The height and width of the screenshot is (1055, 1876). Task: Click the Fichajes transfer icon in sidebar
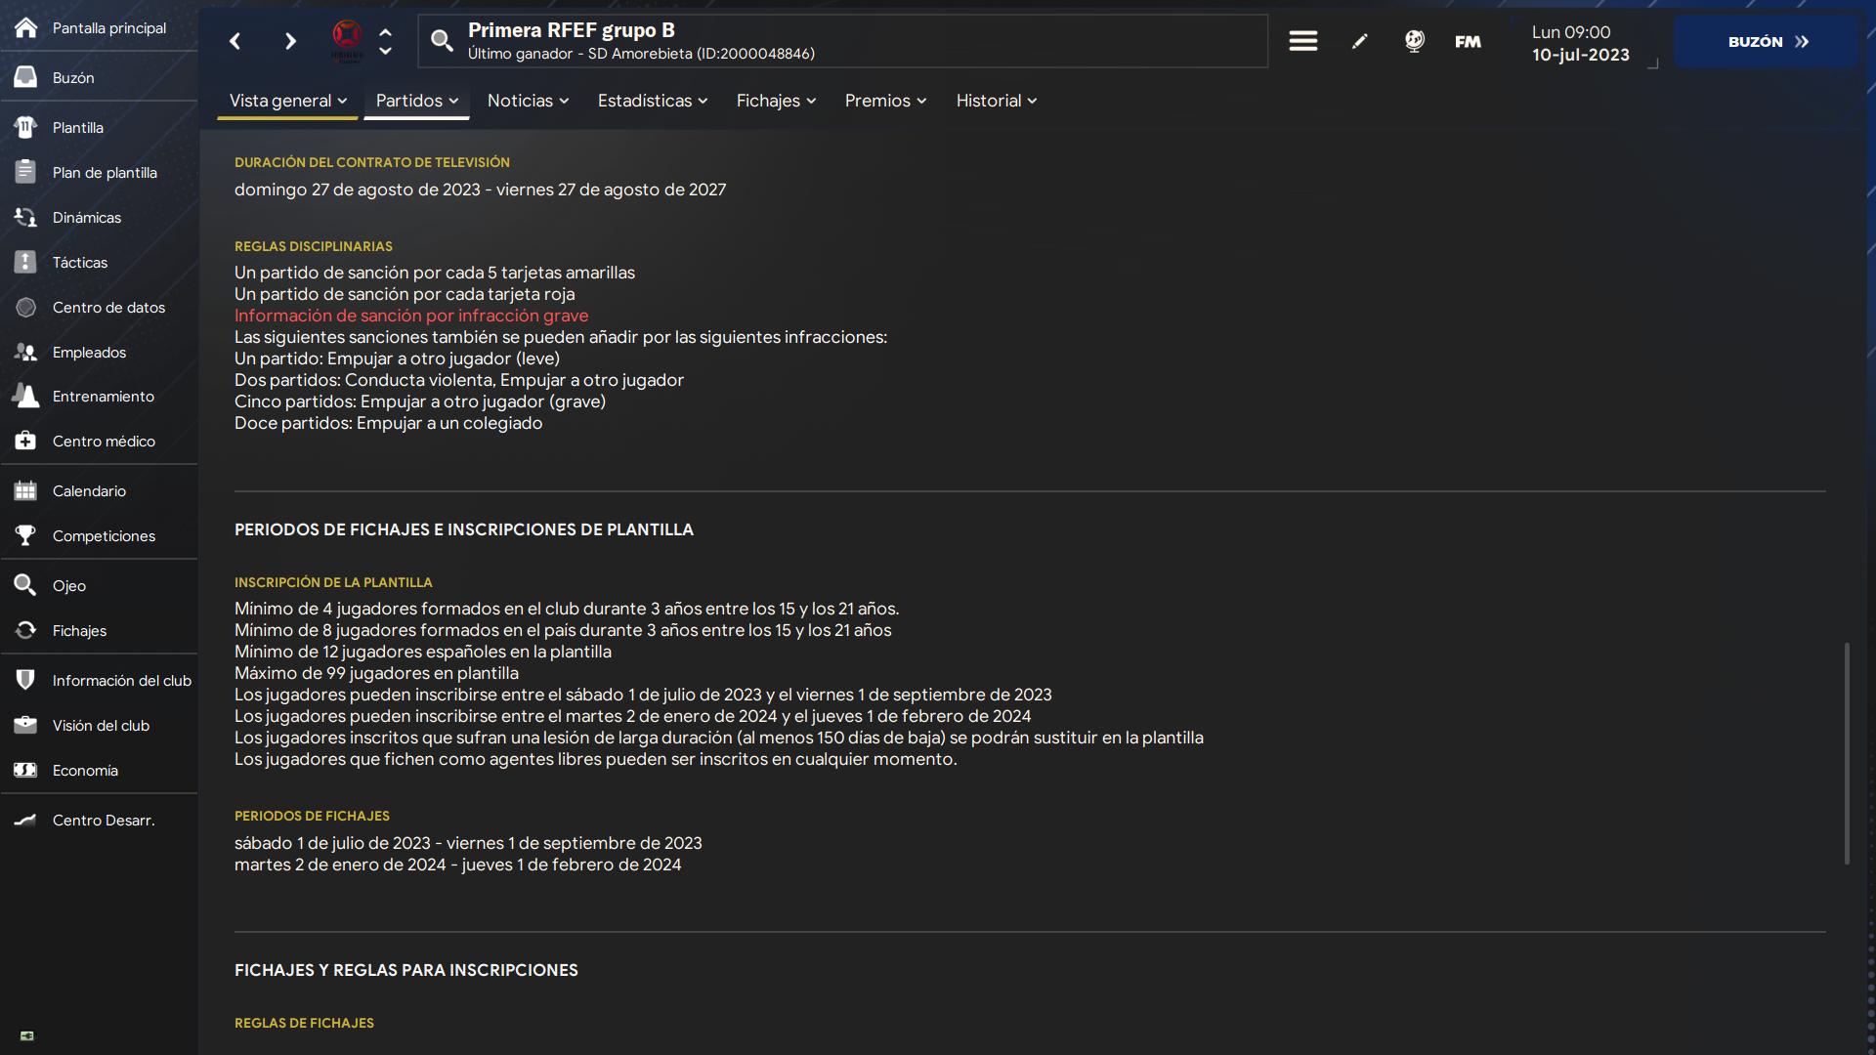point(26,630)
